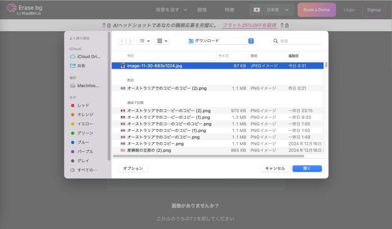Click the forward navigation arrow in file dialog

pos(130,41)
